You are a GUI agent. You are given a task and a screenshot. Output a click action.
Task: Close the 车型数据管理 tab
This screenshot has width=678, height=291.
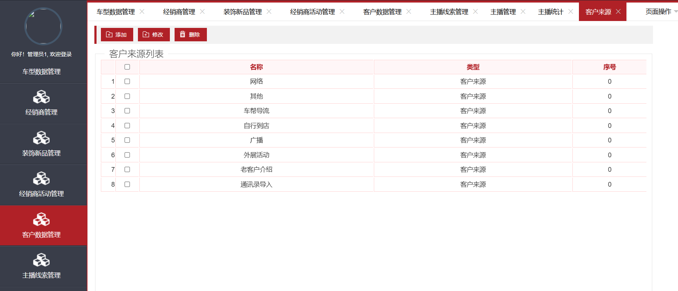(142, 12)
